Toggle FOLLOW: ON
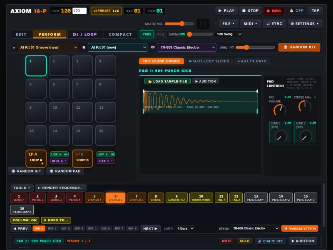The width and height of the screenshot is (333, 250). 25,220
